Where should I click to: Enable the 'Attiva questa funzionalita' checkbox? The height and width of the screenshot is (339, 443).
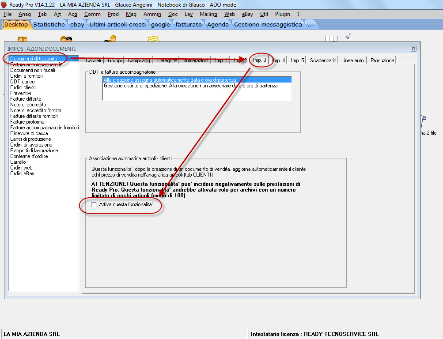(x=94, y=204)
